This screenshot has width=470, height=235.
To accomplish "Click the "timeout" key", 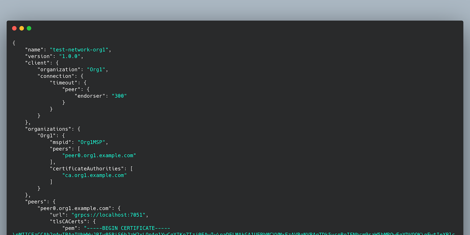I will (x=64, y=83).
